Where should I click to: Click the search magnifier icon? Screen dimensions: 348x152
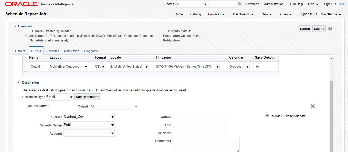[x=240, y=4]
